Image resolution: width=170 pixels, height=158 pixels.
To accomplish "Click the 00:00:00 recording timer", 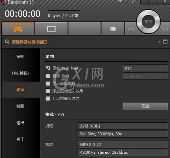I will point(23,14).
